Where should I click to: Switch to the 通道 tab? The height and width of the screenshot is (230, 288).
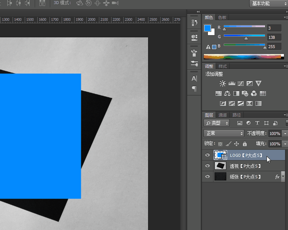223,115
